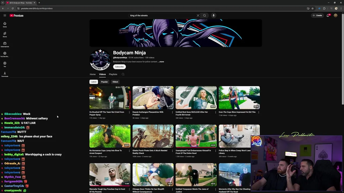Screen dimensions: 344x193
Task: Open 'Deputy Exchanges Pleasantries With Predator' title
Action: (x=148, y=113)
